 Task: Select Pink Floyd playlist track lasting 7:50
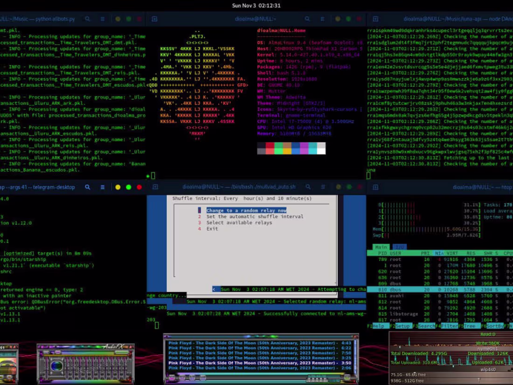[x=260, y=353]
